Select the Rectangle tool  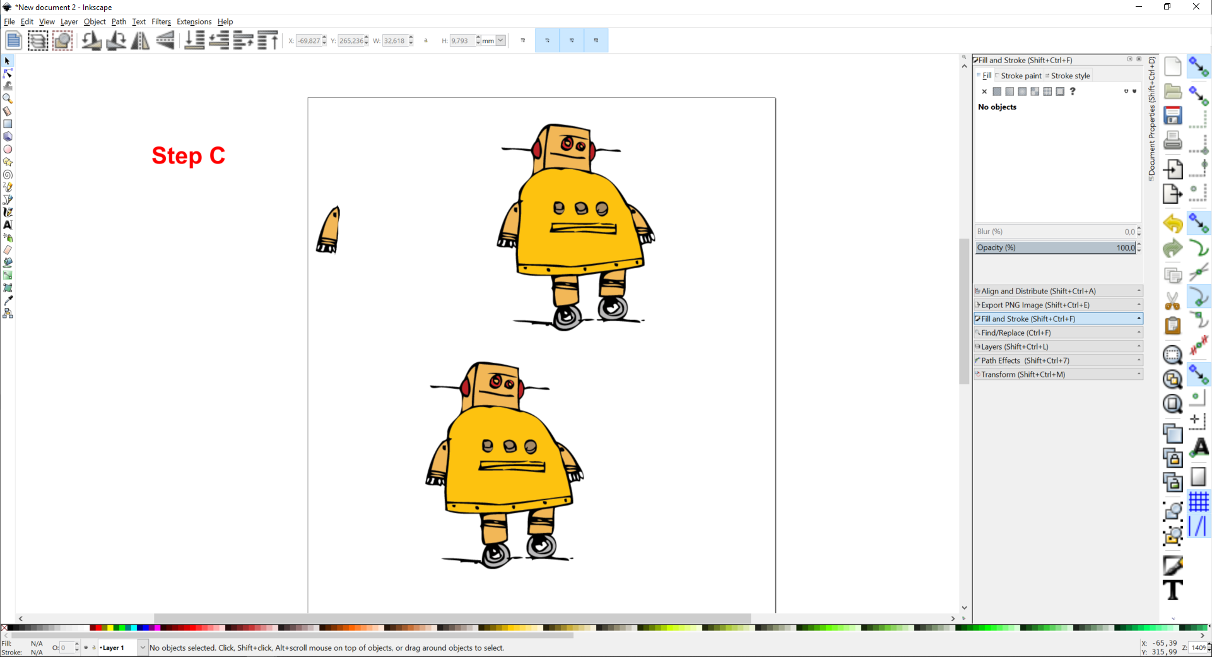pyautogui.click(x=8, y=124)
